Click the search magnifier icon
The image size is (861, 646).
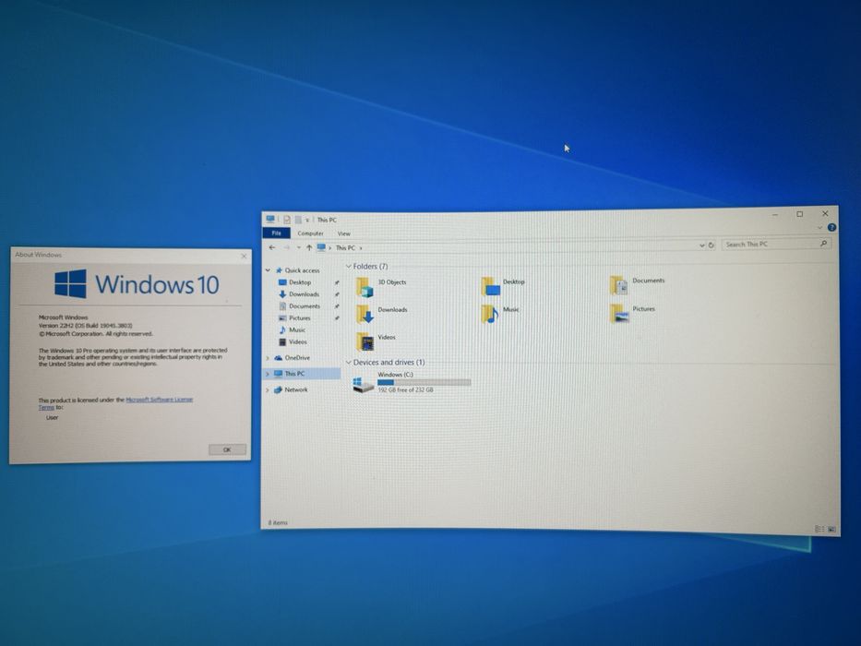(x=823, y=244)
